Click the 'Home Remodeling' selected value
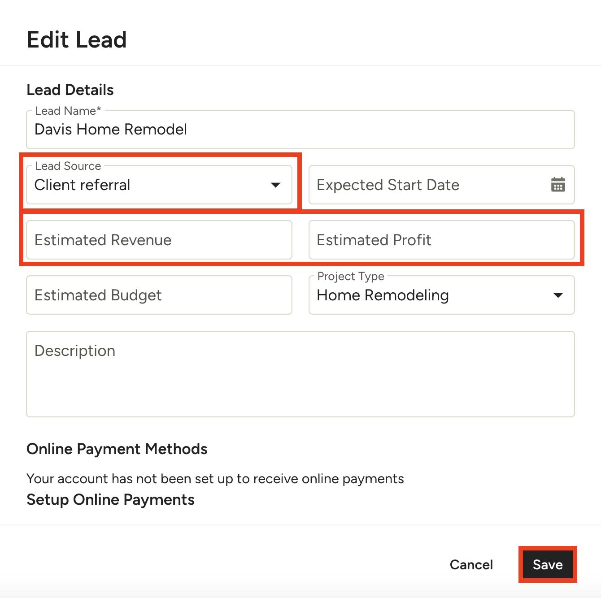The height and width of the screenshot is (598, 601). [x=383, y=295]
